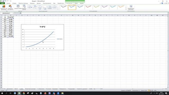Open the Формат chart tools tab
This screenshot has width=169, height=95.
click(x=82, y=3)
